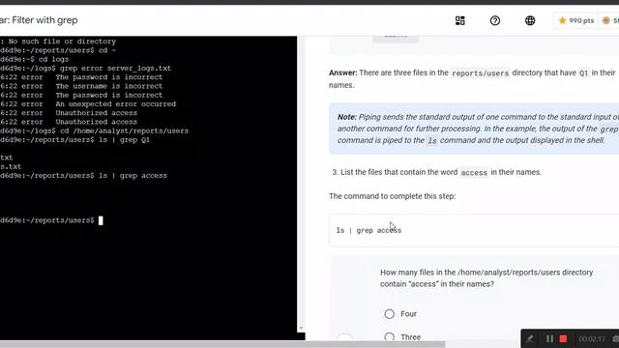This screenshot has width=619, height=348.
Task: Click the "access" inline code in step 3
Action: [474, 173]
